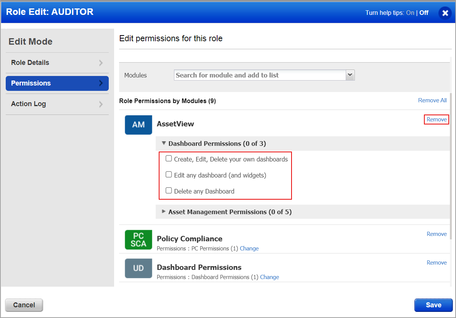Turn help tips On
The width and height of the screenshot is (456, 318).
click(x=410, y=13)
